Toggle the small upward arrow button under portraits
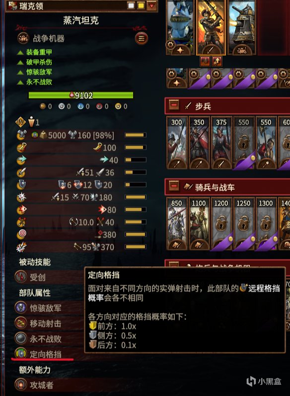This screenshot has width=290, height=396. click(217, 61)
